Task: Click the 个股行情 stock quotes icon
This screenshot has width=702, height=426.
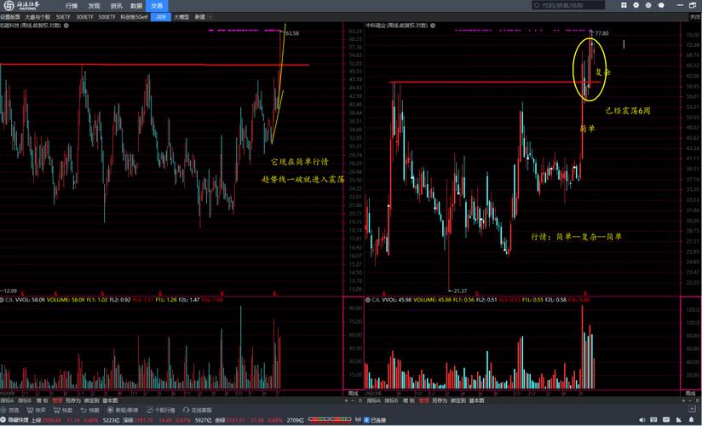Action: point(160,410)
